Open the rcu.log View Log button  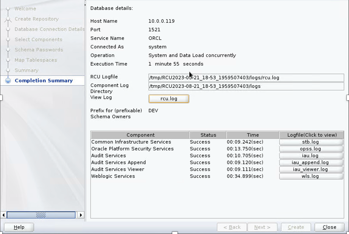click(x=169, y=99)
